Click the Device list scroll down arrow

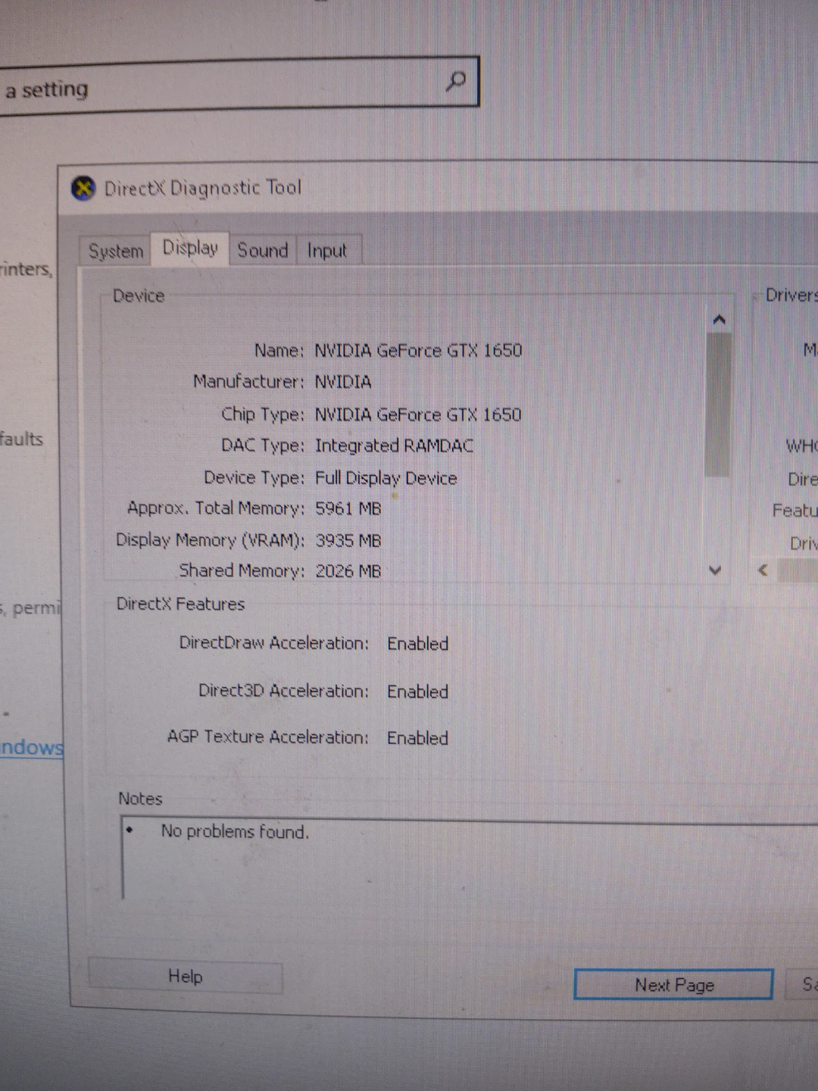coord(715,570)
